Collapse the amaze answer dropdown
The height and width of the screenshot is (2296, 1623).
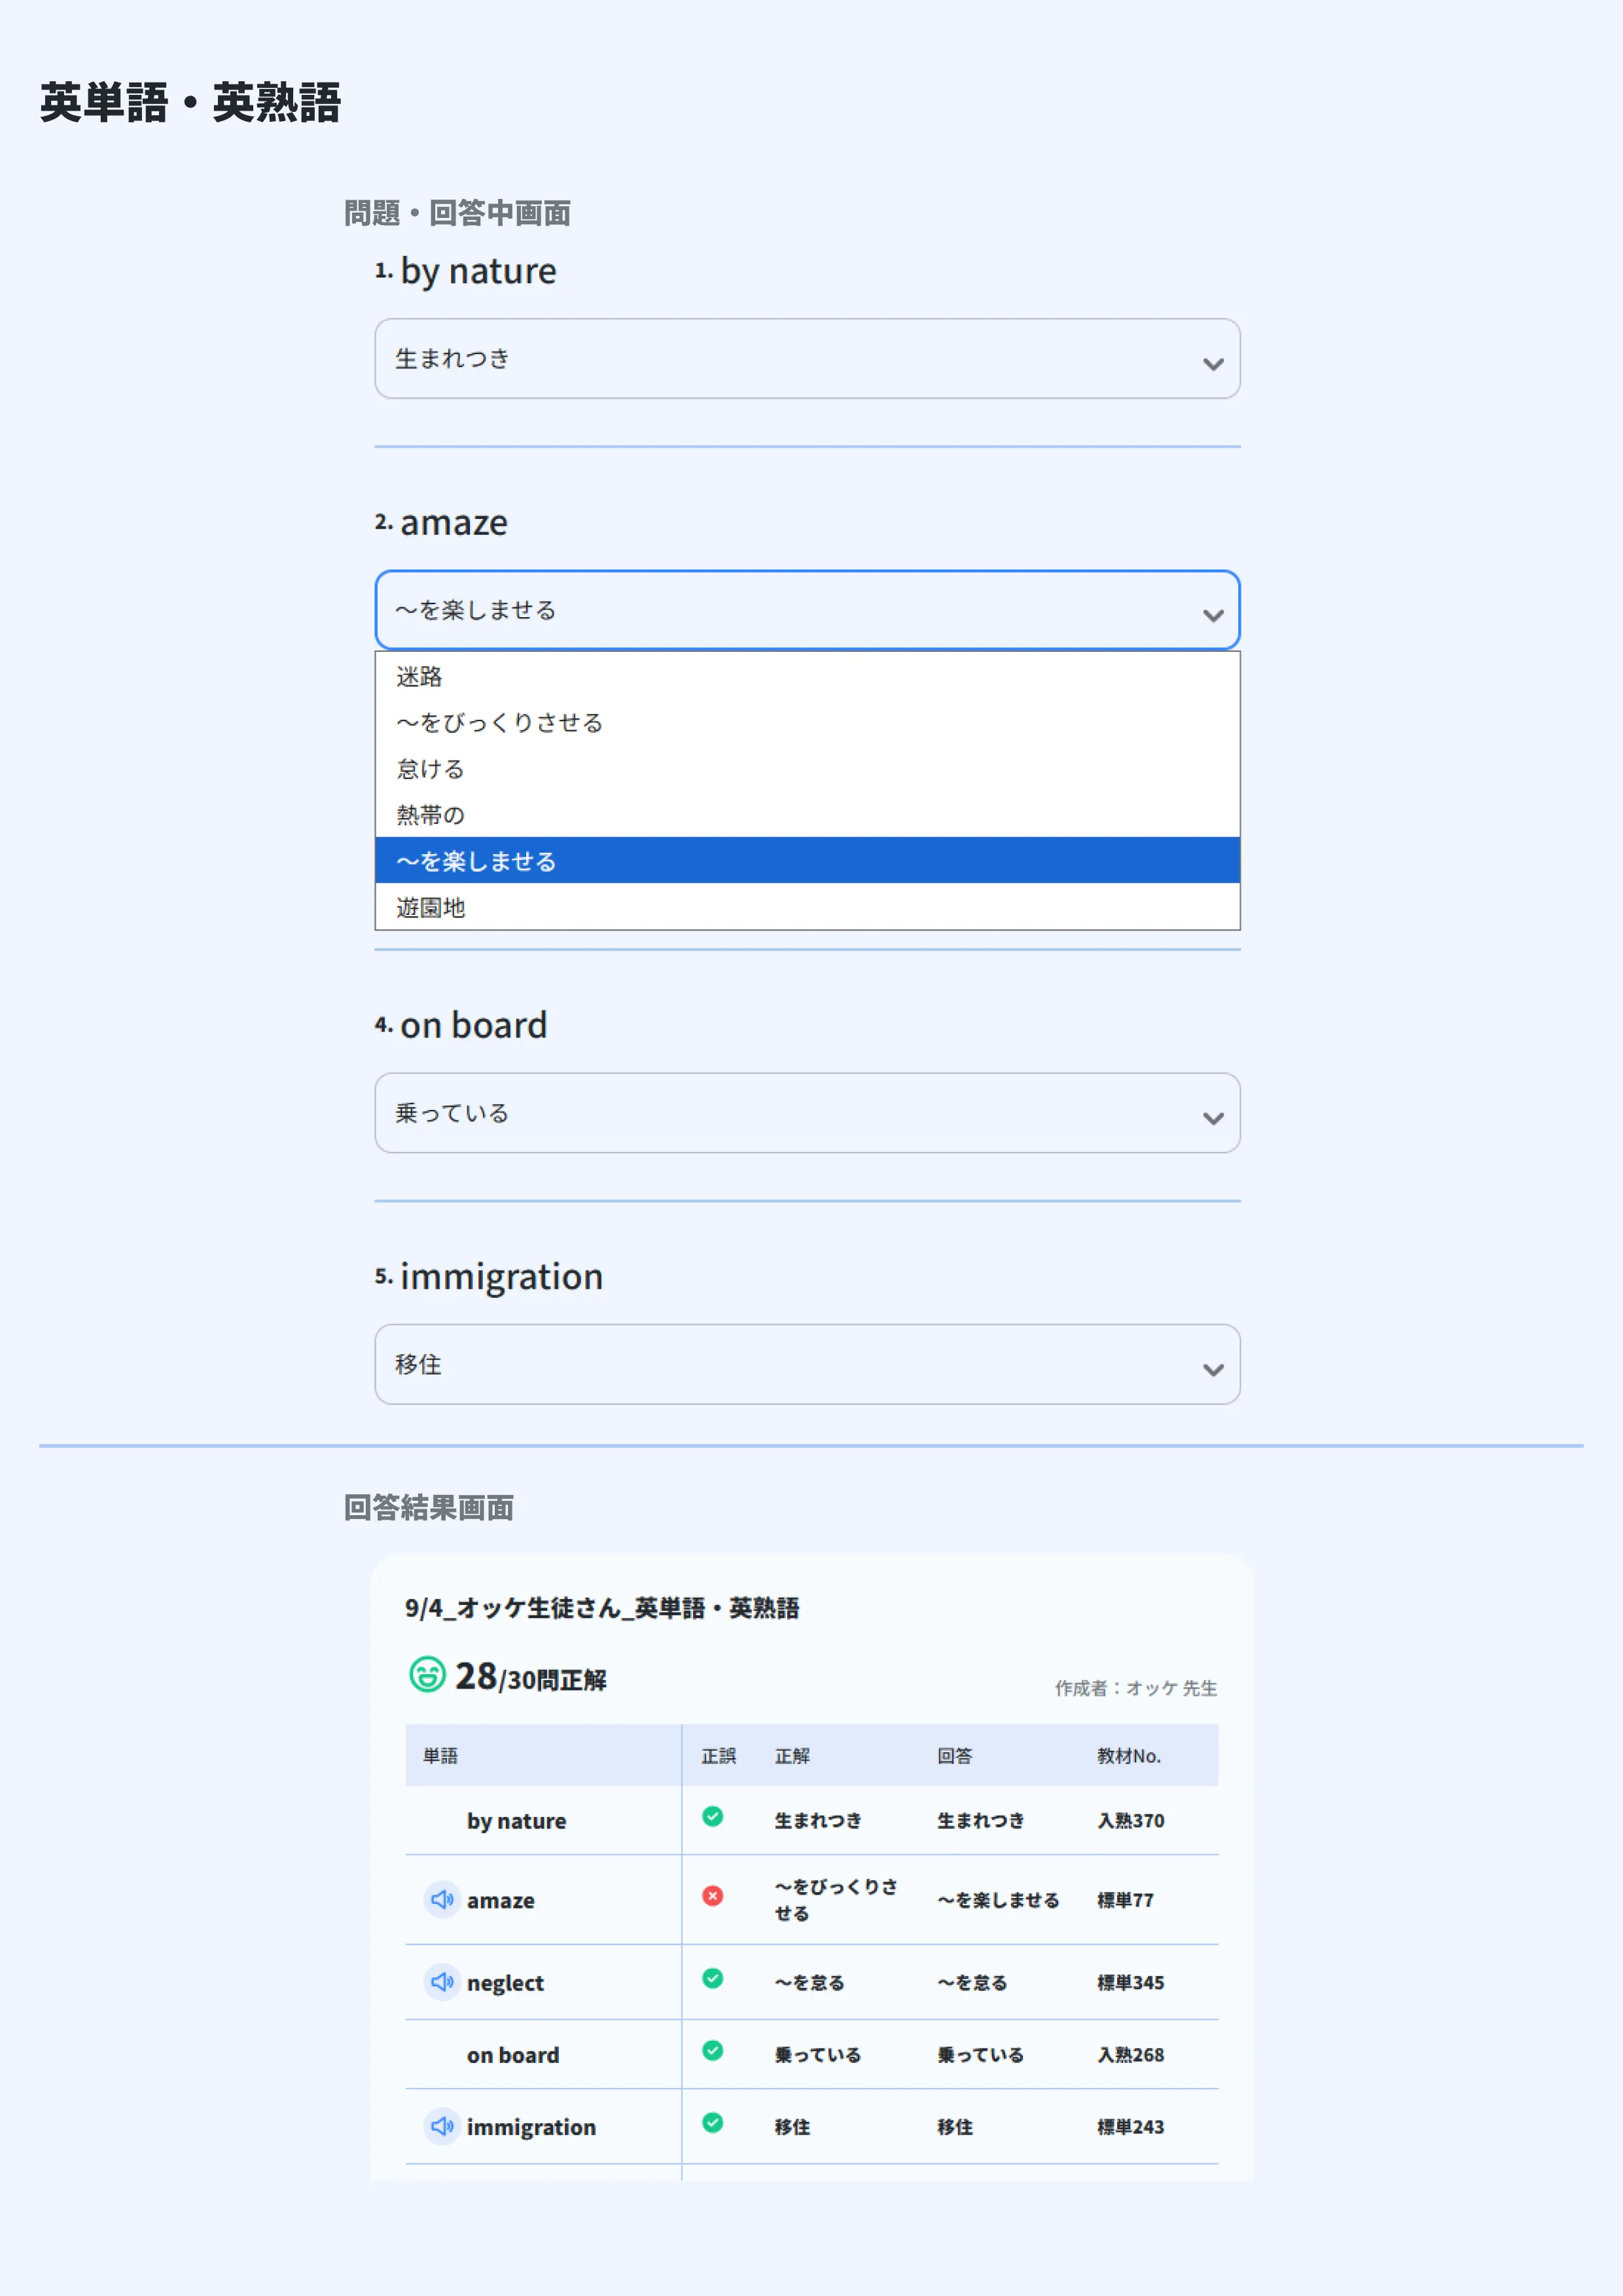click(x=806, y=610)
